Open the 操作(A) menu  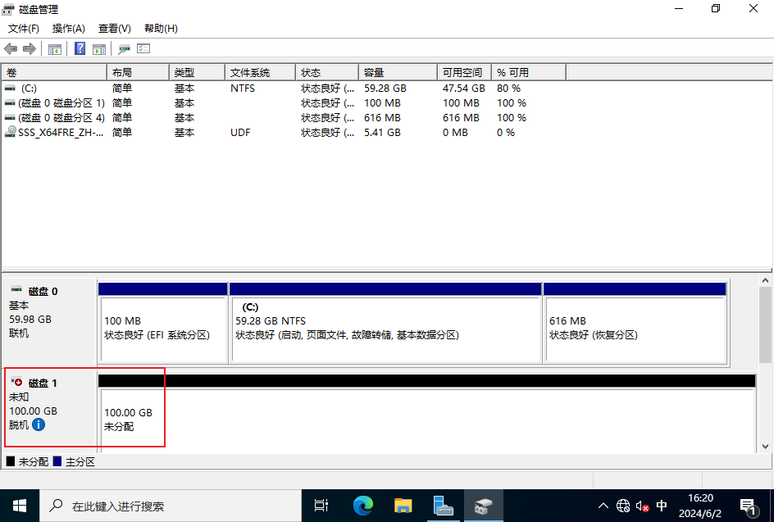69,29
